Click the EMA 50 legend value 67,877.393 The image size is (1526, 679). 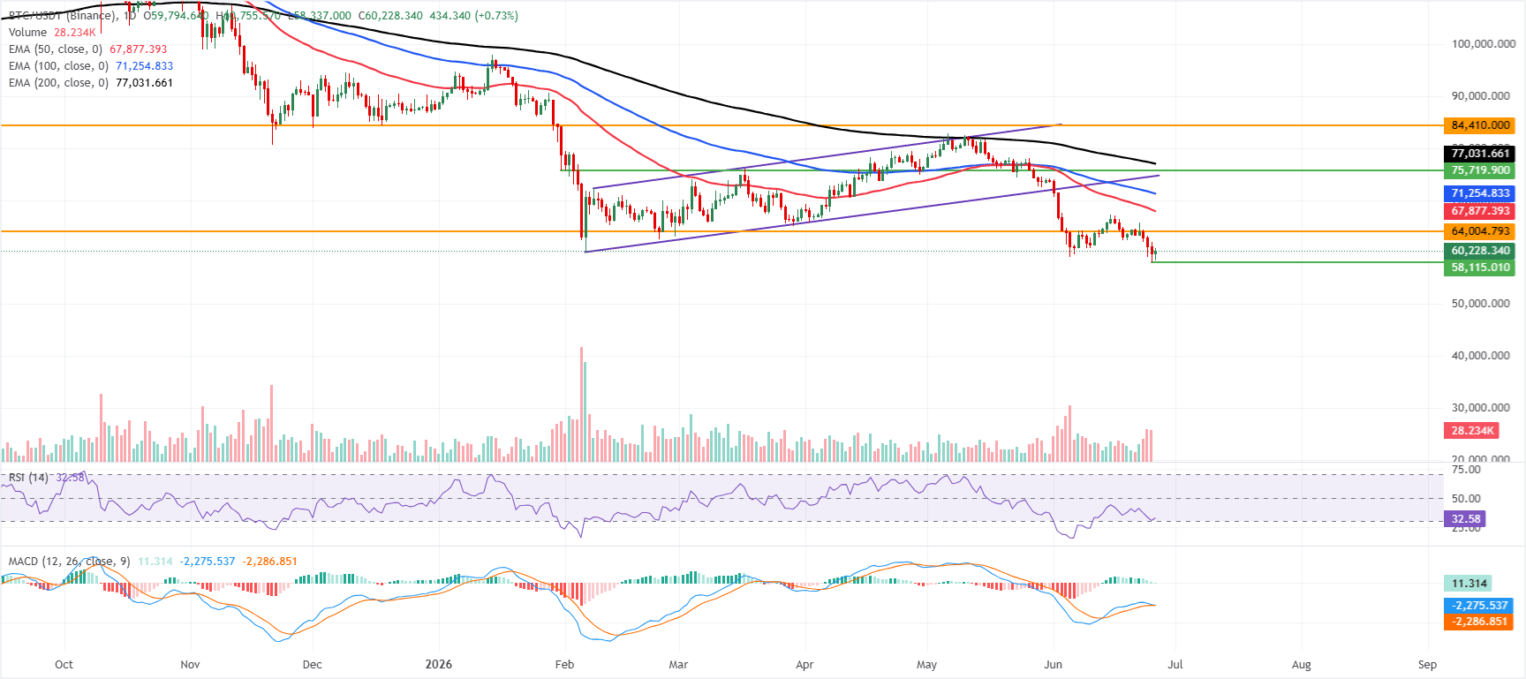pos(139,49)
